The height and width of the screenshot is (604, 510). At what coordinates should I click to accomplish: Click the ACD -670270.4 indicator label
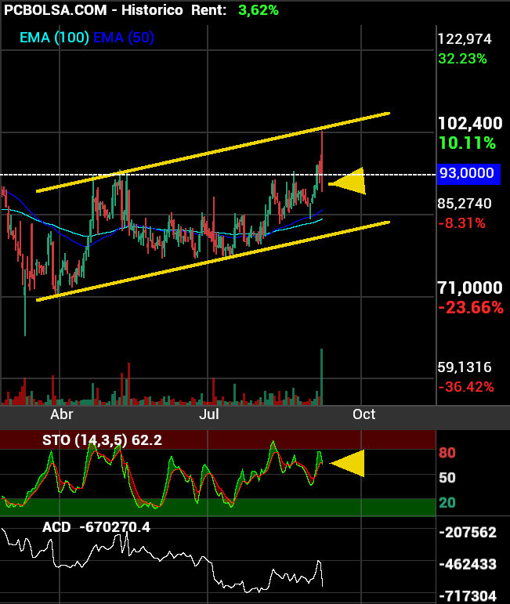[x=96, y=527]
